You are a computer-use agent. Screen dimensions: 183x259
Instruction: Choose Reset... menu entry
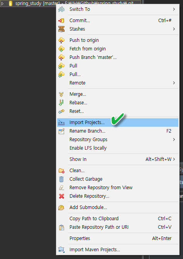[x=118, y=111]
